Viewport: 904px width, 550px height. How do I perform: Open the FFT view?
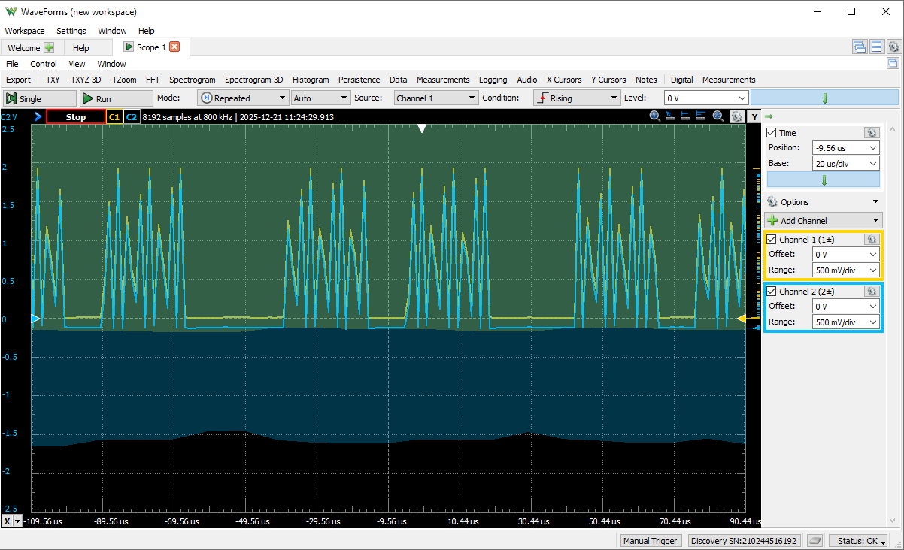point(153,80)
